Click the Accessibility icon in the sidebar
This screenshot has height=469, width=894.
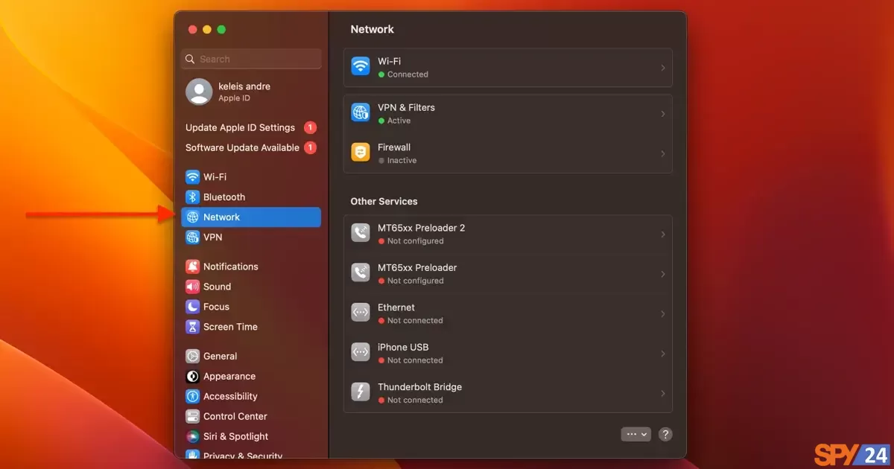tap(192, 397)
